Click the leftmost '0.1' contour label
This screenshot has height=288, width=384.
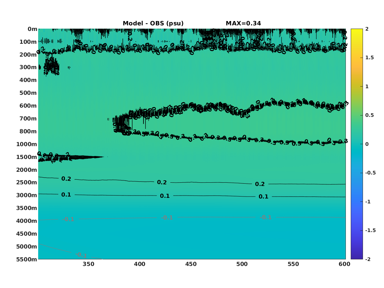point(66,195)
